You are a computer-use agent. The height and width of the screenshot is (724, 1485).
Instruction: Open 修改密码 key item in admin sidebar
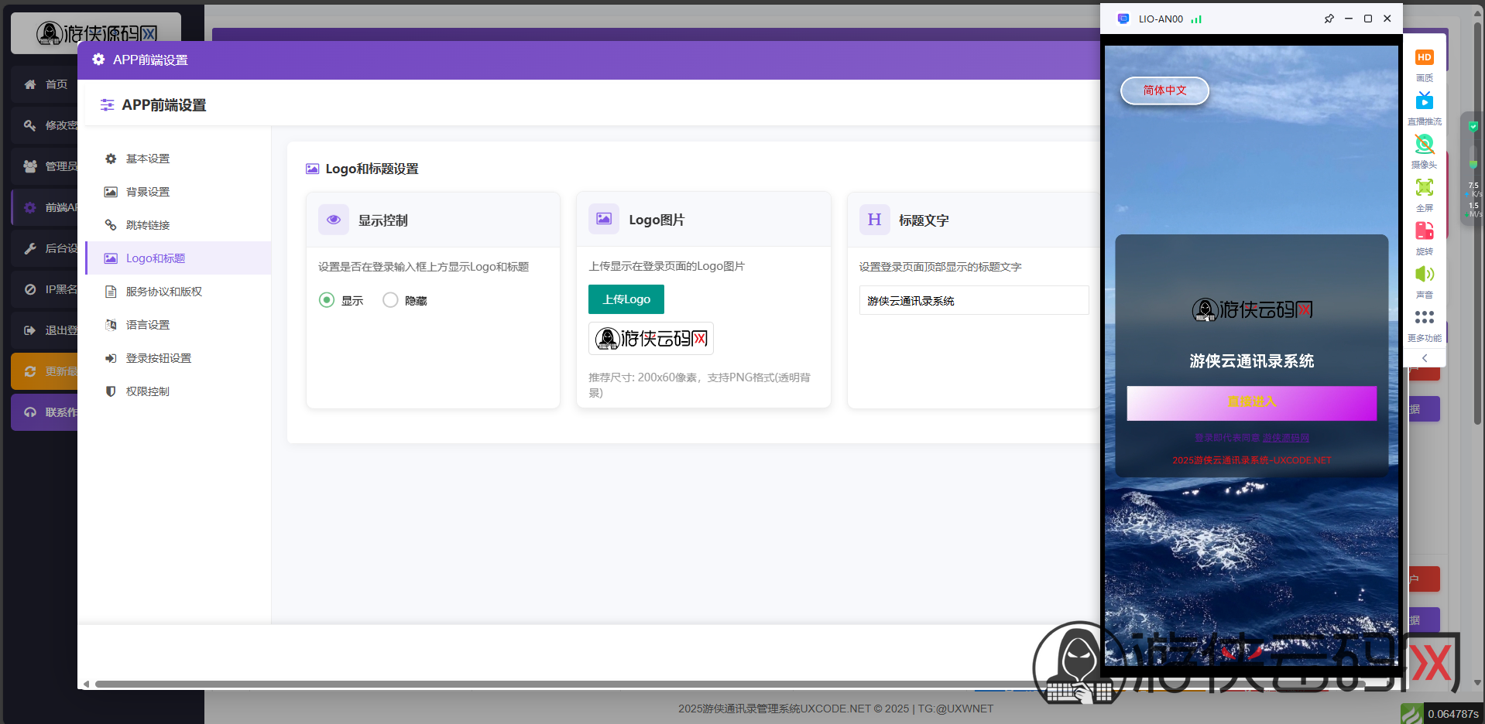tap(46, 125)
